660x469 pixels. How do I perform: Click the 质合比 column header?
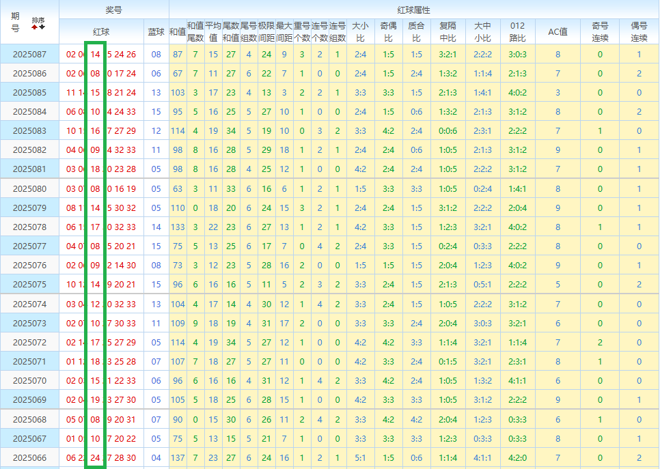click(x=416, y=31)
